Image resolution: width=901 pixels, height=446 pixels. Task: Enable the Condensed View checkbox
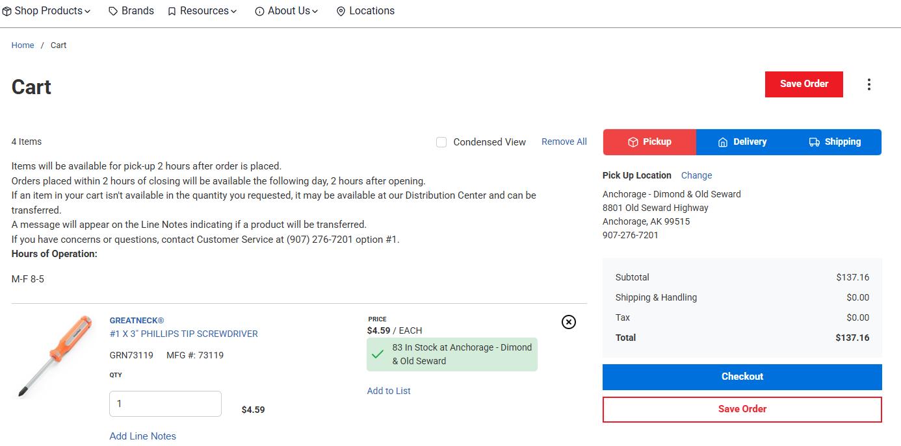pyautogui.click(x=441, y=142)
